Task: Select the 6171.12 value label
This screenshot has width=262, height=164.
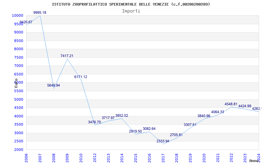Action: [x=81, y=77]
